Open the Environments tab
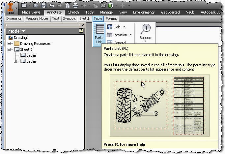Screen dimensions: 225x154 click(x=144, y=12)
